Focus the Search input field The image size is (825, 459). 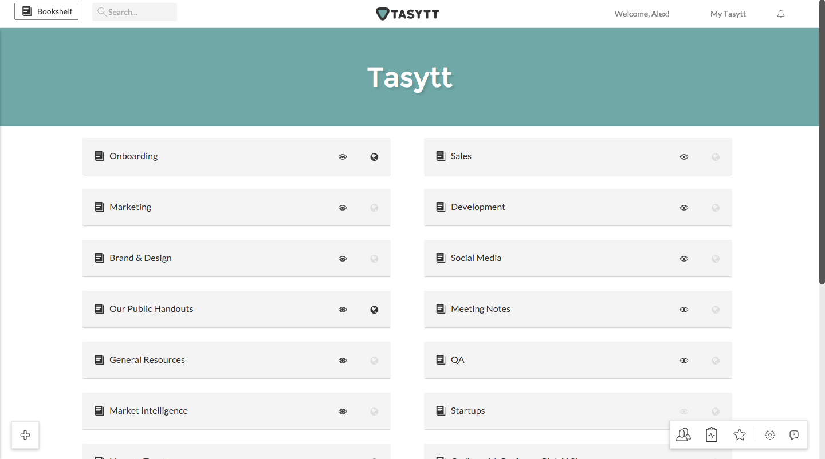coord(135,12)
